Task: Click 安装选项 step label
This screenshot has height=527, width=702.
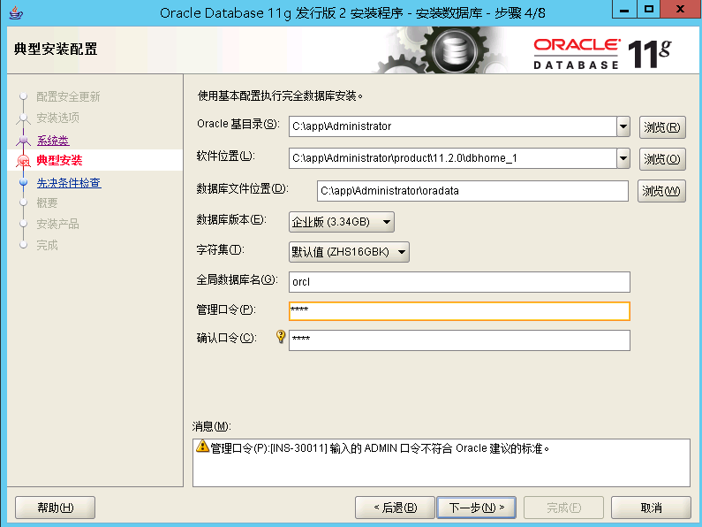Action: pyautogui.click(x=57, y=118)
